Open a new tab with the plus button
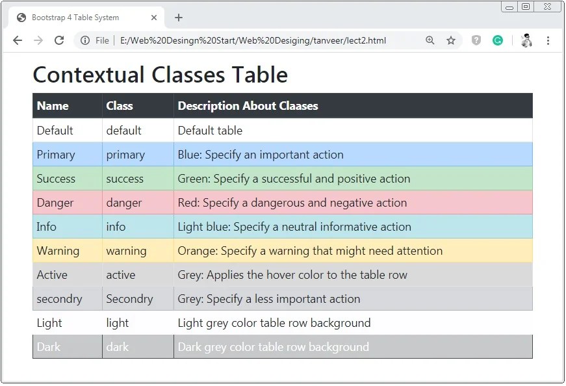 point(179,18)
